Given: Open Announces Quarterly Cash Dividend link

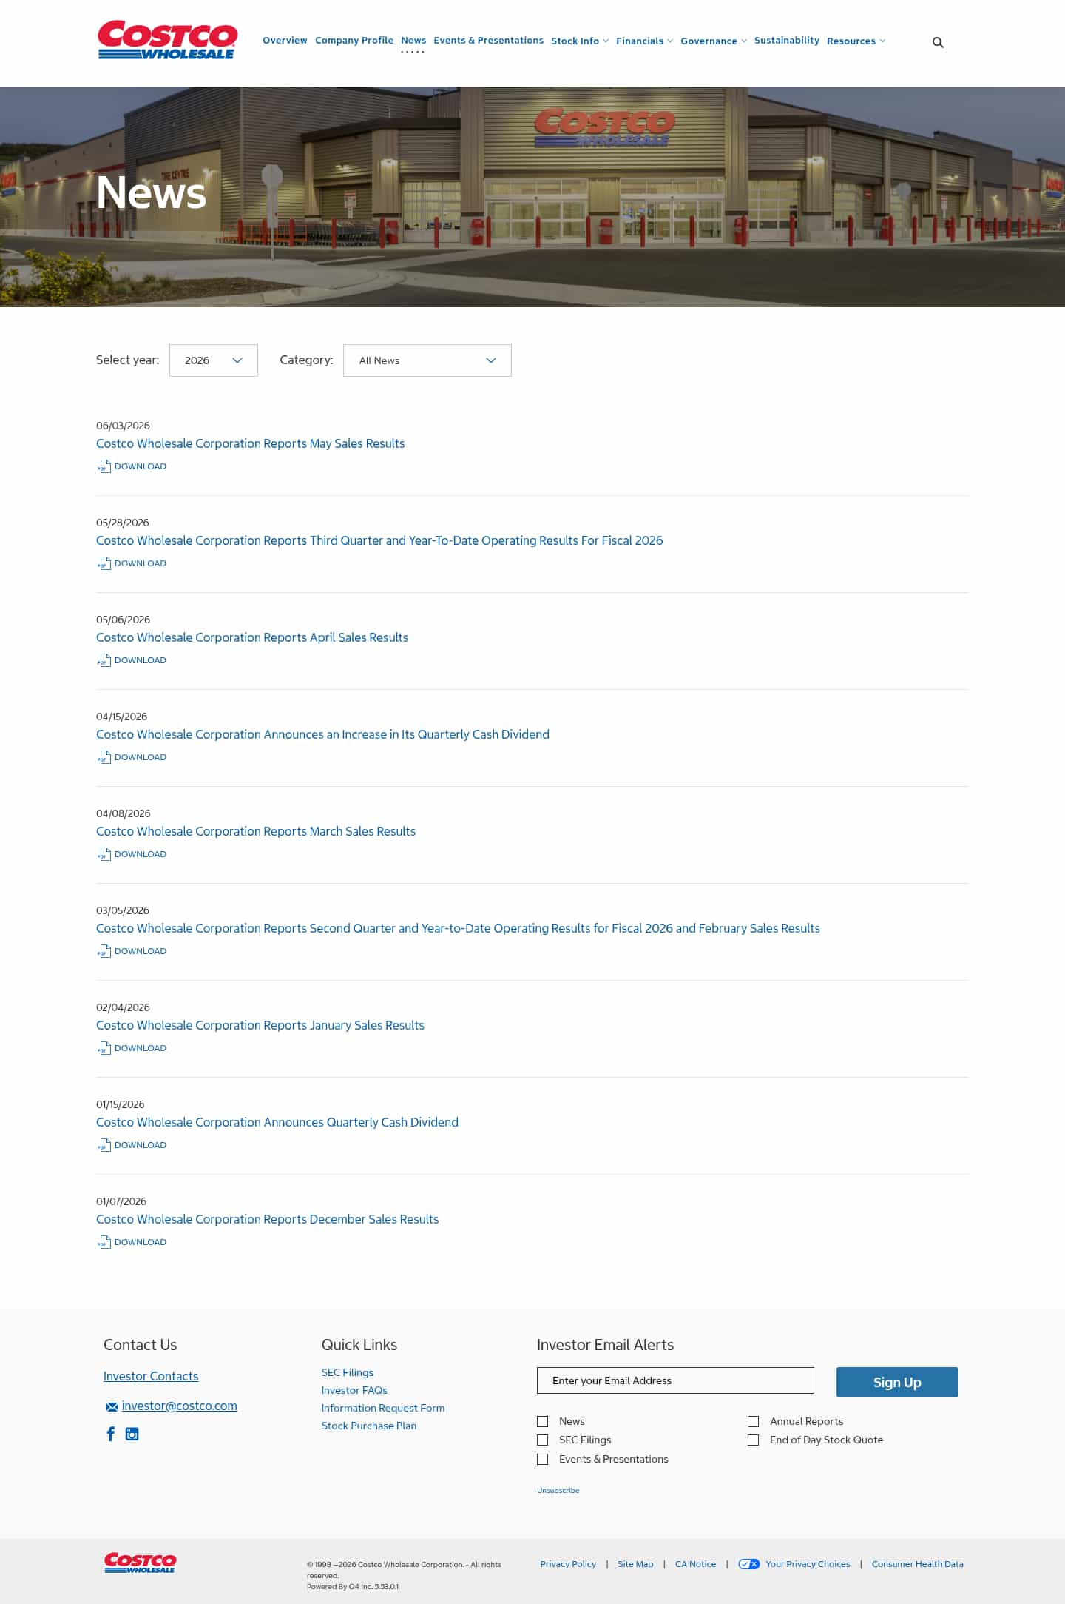Looking at the screenshot, I should coord(277,1122).
